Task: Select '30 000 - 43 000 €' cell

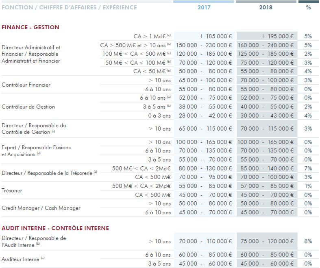Action: point(267,115)
